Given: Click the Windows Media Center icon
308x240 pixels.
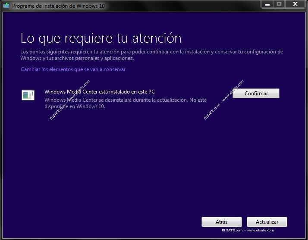Looking at the screenshot, I should click(28, 95).
